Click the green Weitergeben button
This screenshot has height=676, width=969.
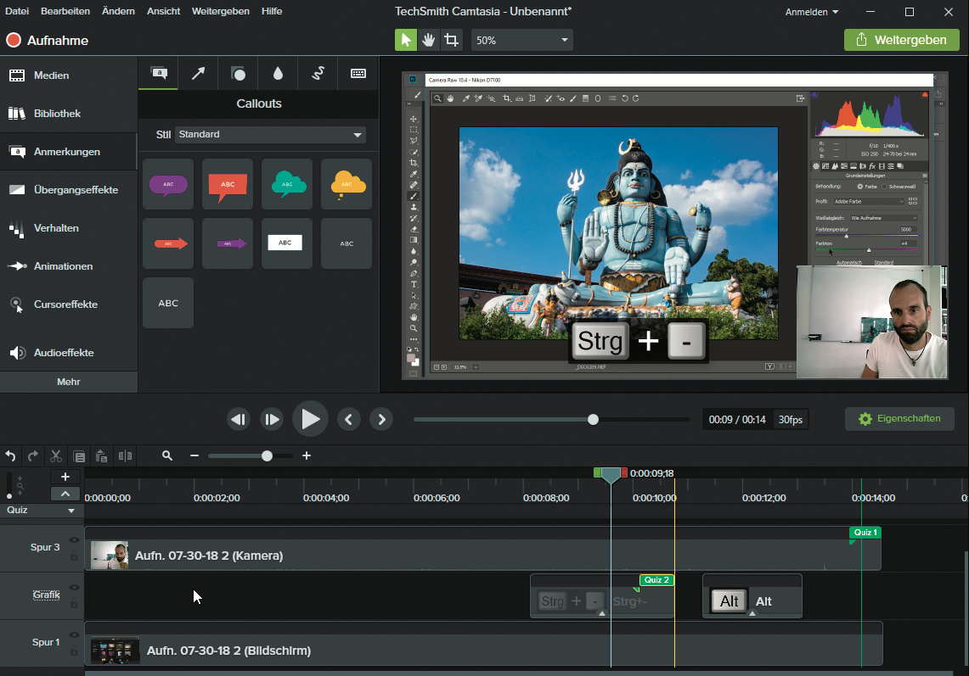[x=900, y=40]
